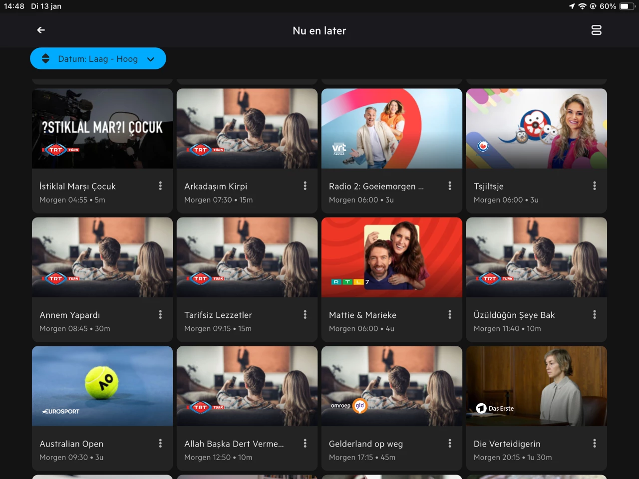The height and width of the screenshot is (479, 639).
Task: Open the Australian Open tennis ball thumbnail
Action: (102, 386)
